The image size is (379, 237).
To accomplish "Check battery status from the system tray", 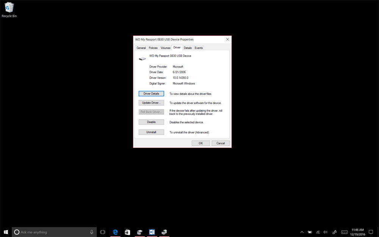I will [310, 232].
